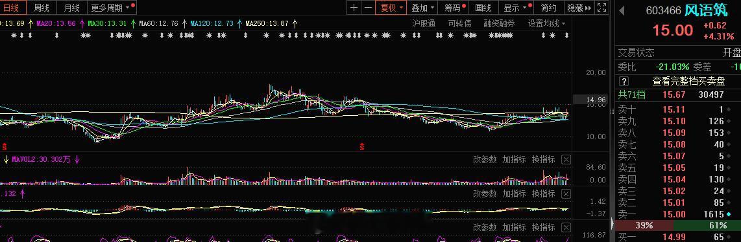Click the white arrow after MA60 value
This screenshot has width=741, height=242.
click(x=184, y=23)
